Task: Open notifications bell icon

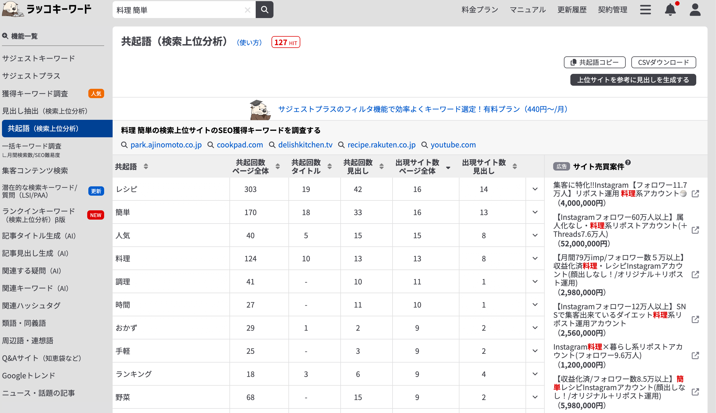Action: point(670,10)
